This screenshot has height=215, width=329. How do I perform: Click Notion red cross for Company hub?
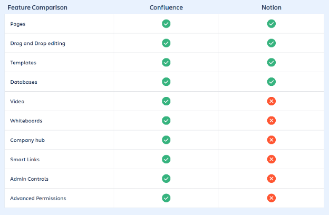tap(272, 140)
